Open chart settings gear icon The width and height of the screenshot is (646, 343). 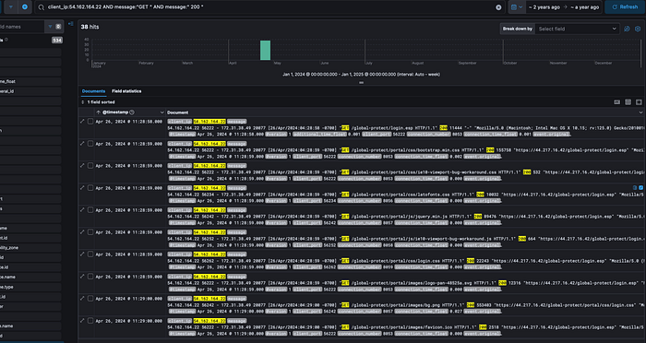[x=638, y=29]
